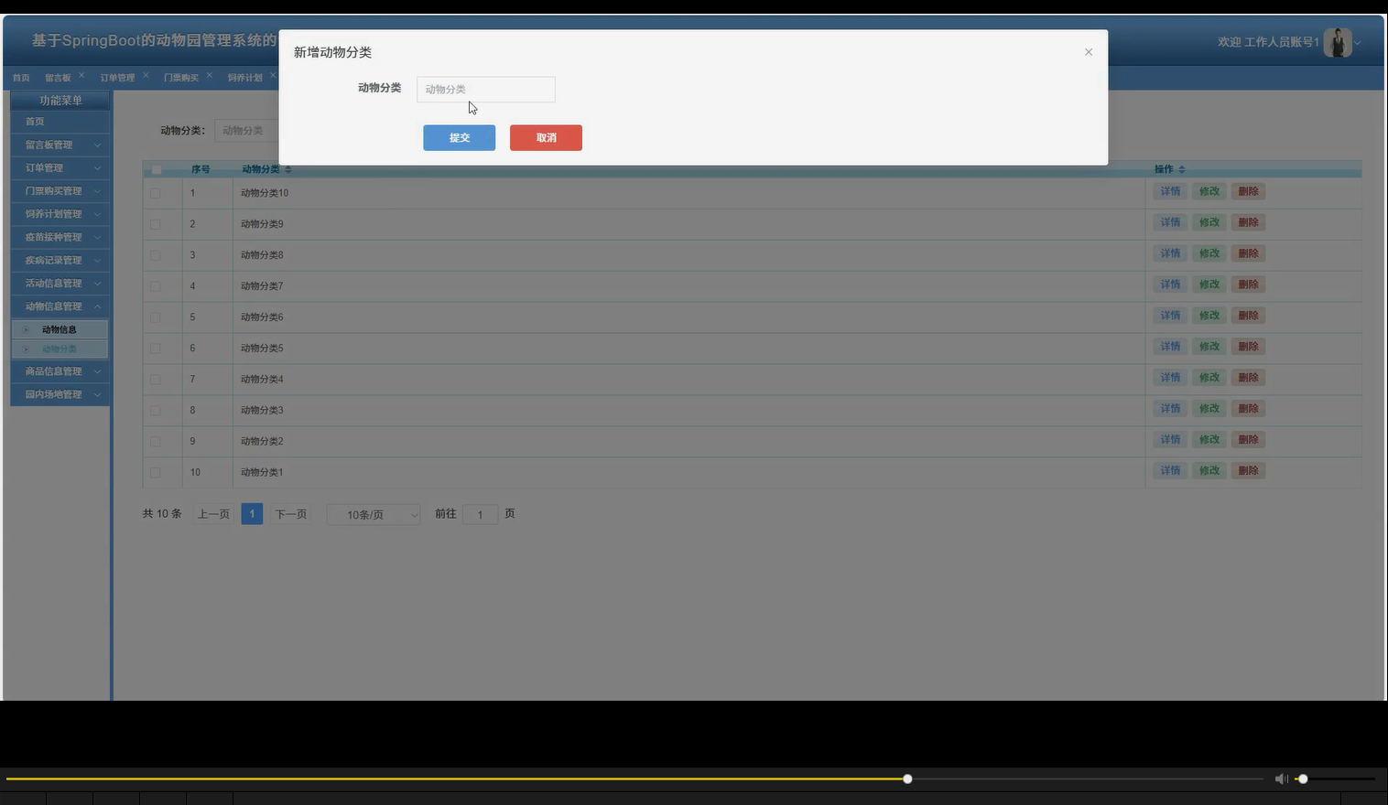Seek using the video progress bar
This screenshot has height=805, width=1388.
click(634, 779)
